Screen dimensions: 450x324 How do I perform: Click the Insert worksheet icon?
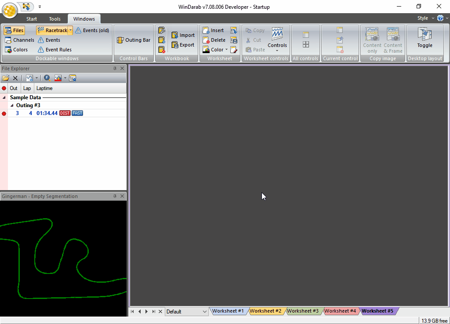point(206,30)
